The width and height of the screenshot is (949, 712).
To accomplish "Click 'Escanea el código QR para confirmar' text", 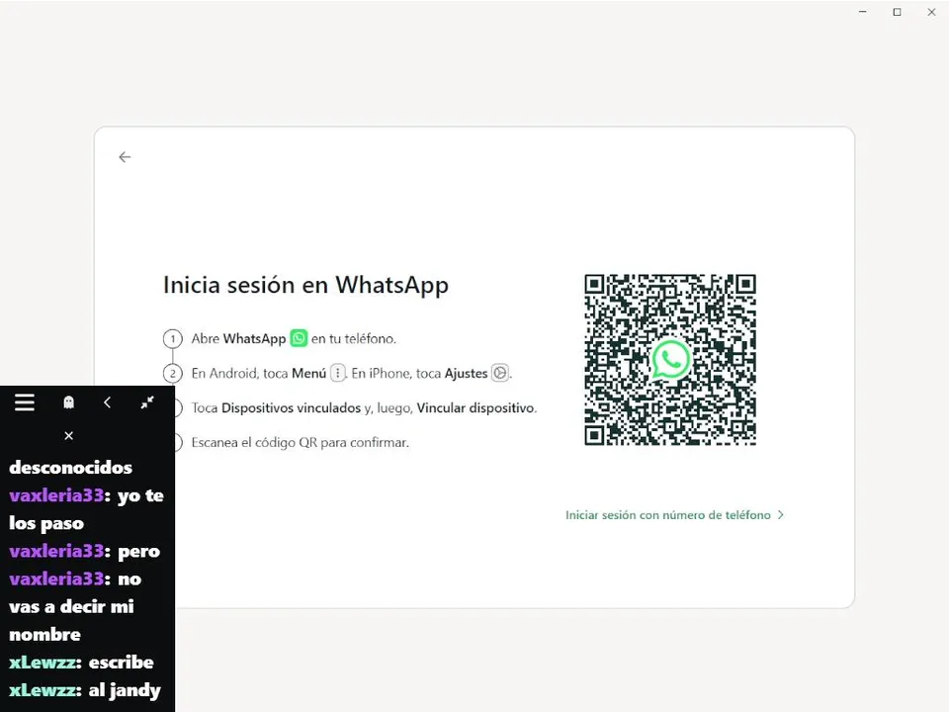I will (x=301, y=443).
